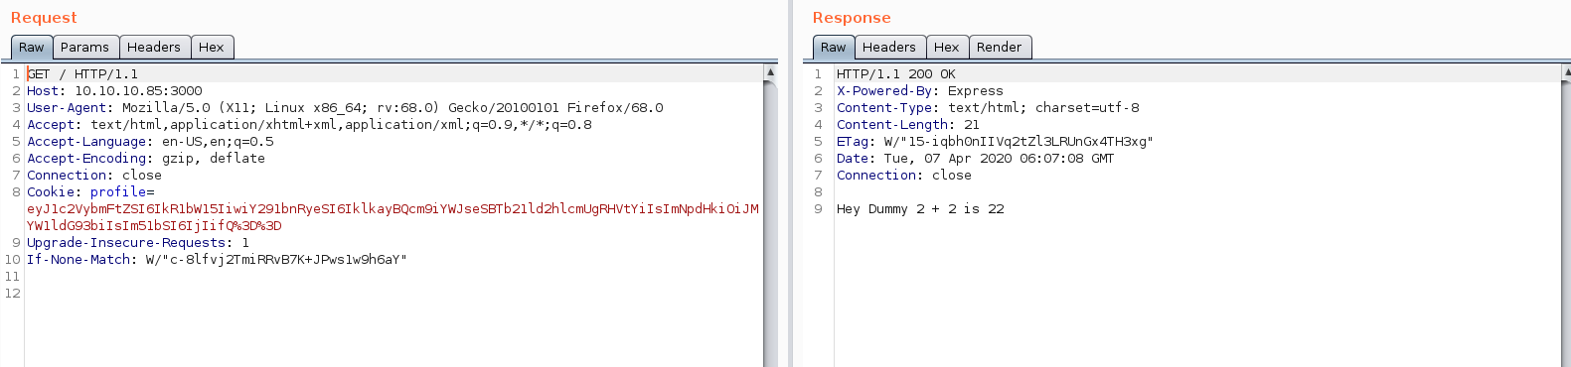Click the Upgrade-Insecure-Requests: 1 line
This screenshot has height=367, width=1571.
coord(138,243)
